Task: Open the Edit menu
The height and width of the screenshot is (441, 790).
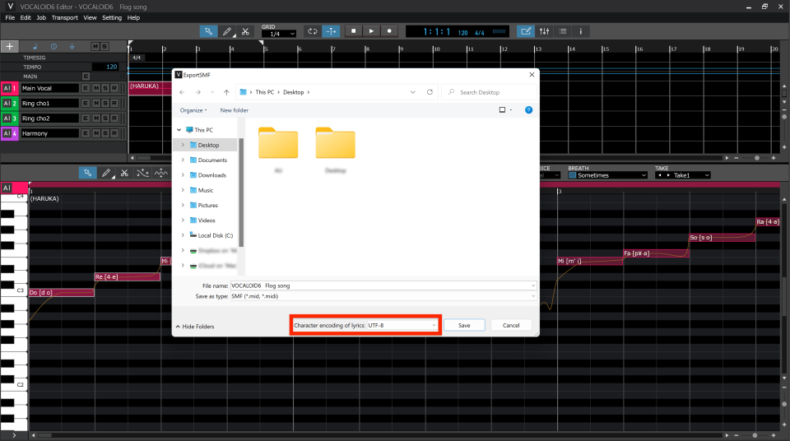Action: (x=26, y=17)
